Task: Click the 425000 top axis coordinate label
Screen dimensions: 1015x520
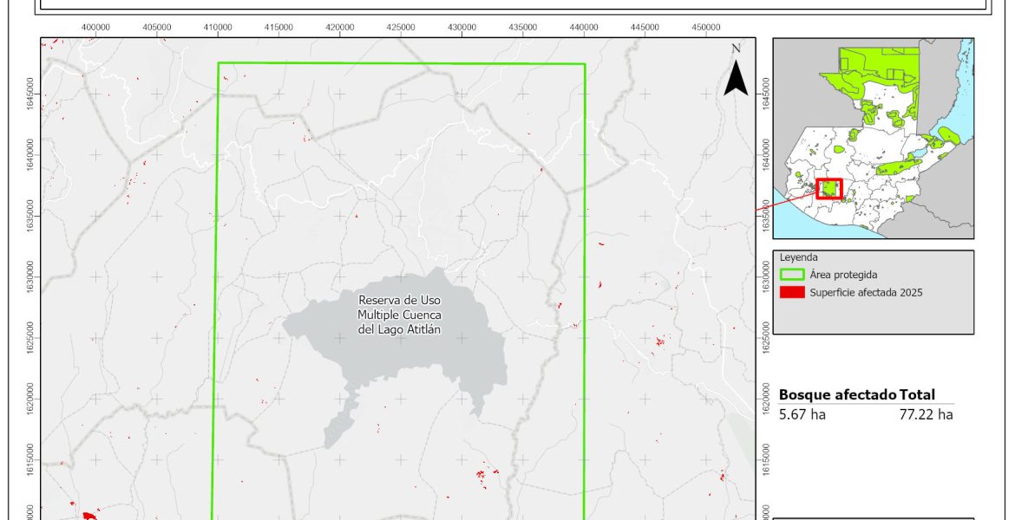Action: [x=401, y=27]
